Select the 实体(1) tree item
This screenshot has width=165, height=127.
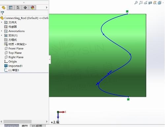pyautogui.click(x=11, y=36)
